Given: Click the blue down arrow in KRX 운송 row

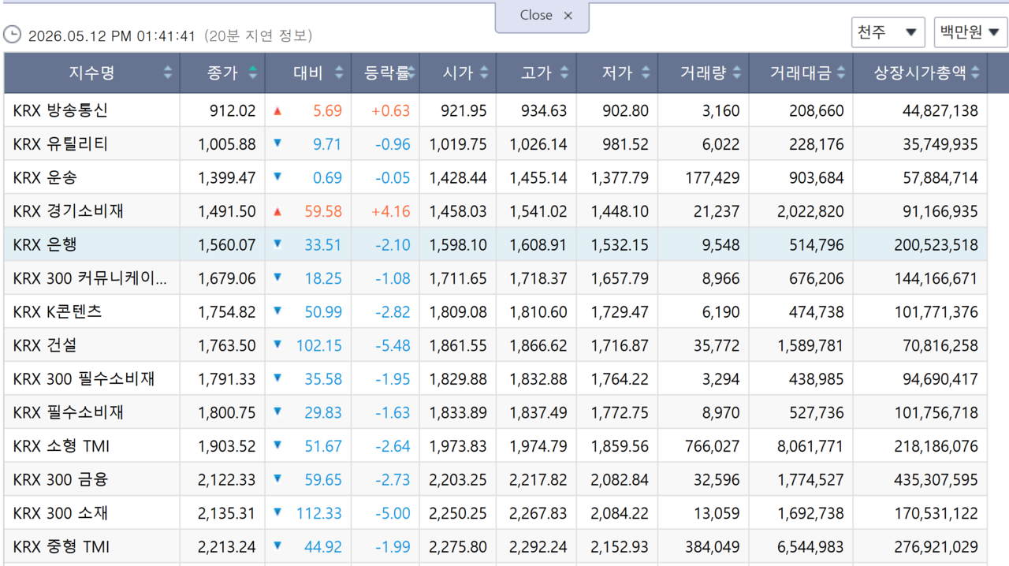Looking at the screenshot, I should (277, 177).
